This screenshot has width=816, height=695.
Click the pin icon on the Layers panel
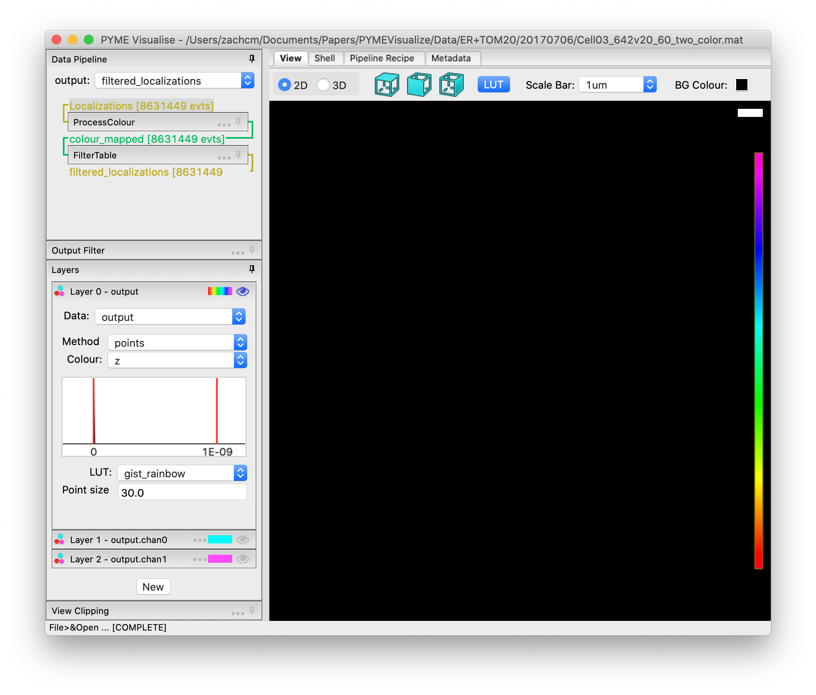point(251,270)
